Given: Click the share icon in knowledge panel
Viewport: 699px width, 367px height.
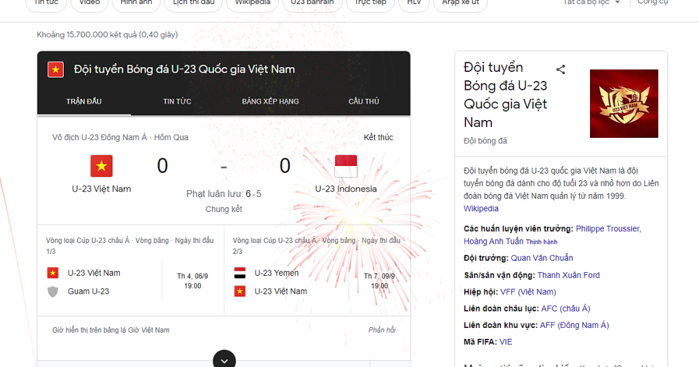Looking at the screenshot, I should pyautogui.click(x=561, y=69).
